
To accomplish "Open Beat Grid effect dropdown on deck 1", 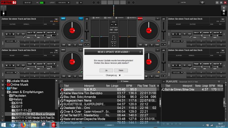I will tap(51, 33).
